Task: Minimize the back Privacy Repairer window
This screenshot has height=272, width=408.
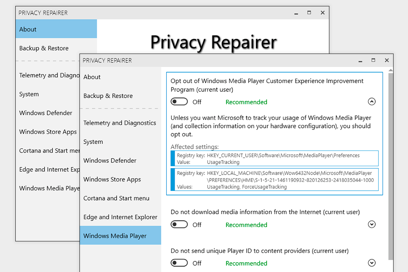Action: click(296, 13)
